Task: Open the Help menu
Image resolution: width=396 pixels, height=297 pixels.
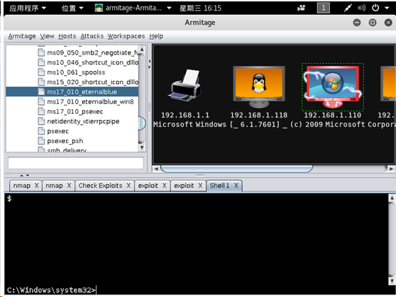Action: click(156, 36)
